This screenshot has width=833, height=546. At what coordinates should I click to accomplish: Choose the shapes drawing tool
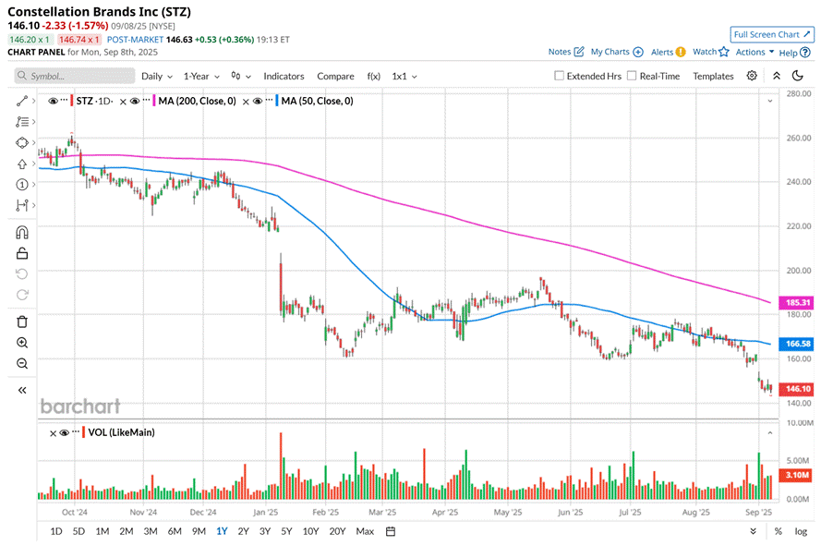point(22,142)
